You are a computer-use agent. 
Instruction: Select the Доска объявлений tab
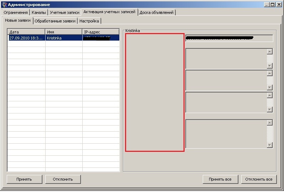[x=156, y=12]
